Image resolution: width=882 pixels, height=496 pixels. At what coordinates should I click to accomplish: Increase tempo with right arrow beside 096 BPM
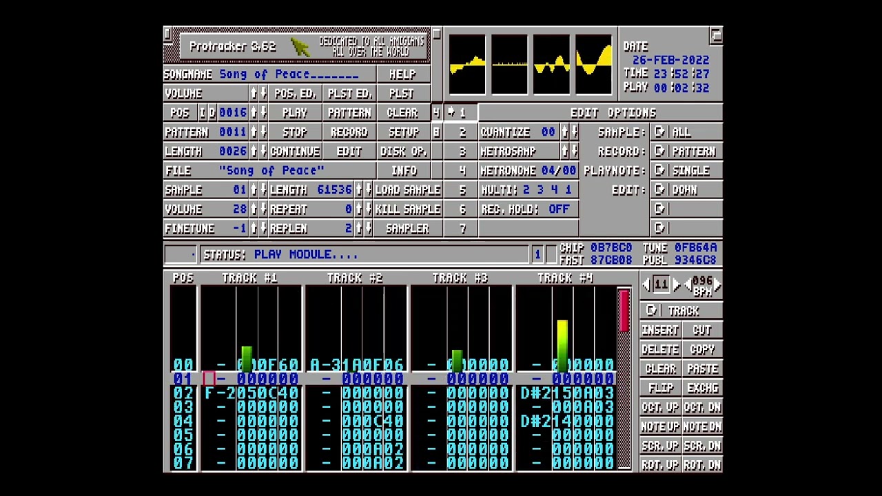pos(717,285)
